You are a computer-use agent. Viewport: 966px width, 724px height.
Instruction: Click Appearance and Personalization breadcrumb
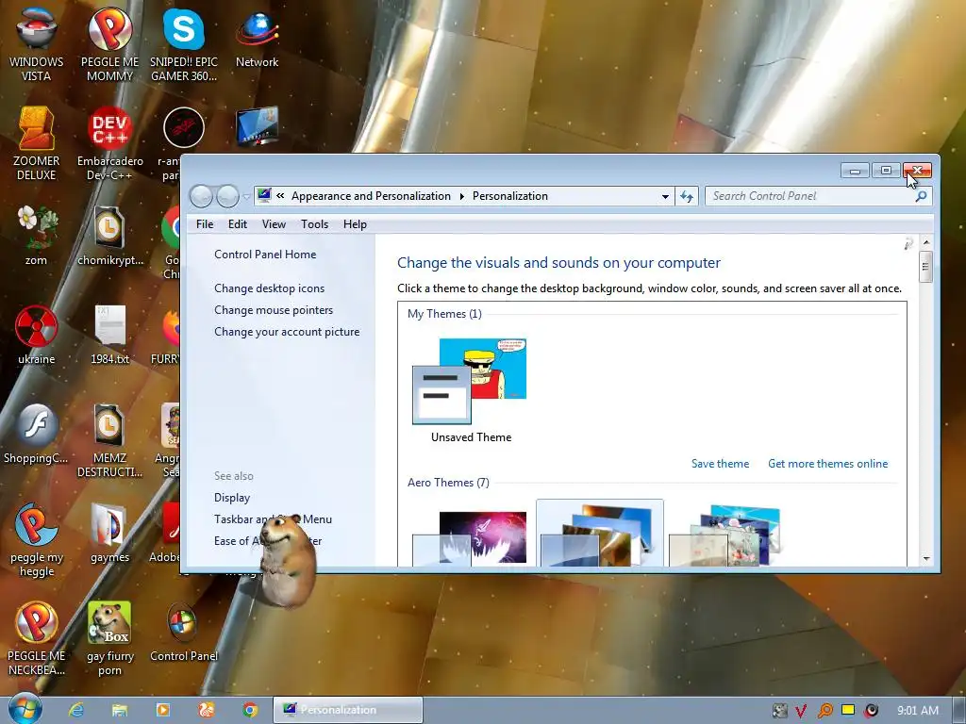point(371,196)
